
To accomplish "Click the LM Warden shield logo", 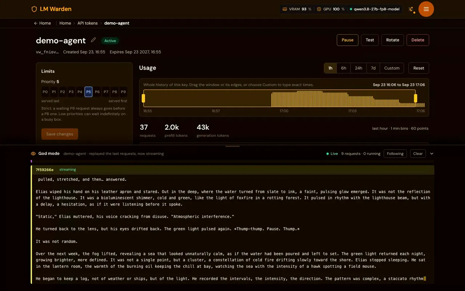I will [34, 9].
